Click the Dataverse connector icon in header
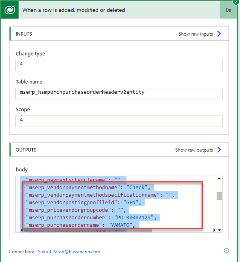 point(9,10)
